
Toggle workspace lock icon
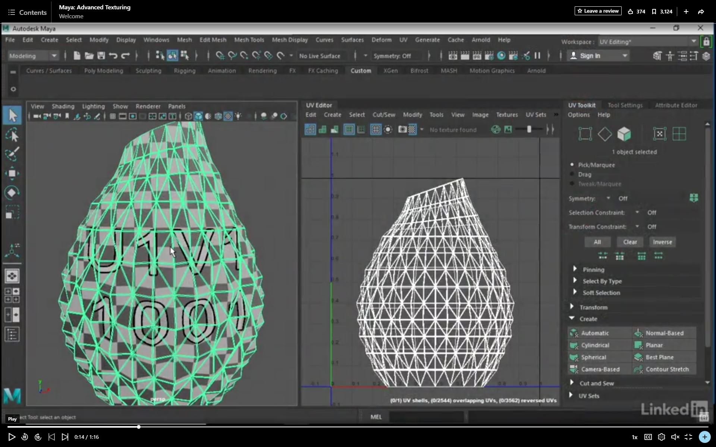pyautogui.click(x=706, y=42)
